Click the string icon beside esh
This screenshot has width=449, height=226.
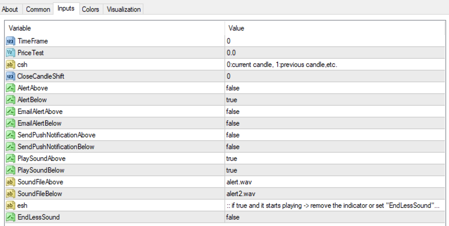point(10,205)
